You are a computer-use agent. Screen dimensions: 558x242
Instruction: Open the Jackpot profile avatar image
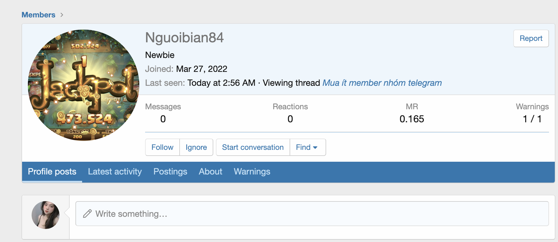(84, 85)
